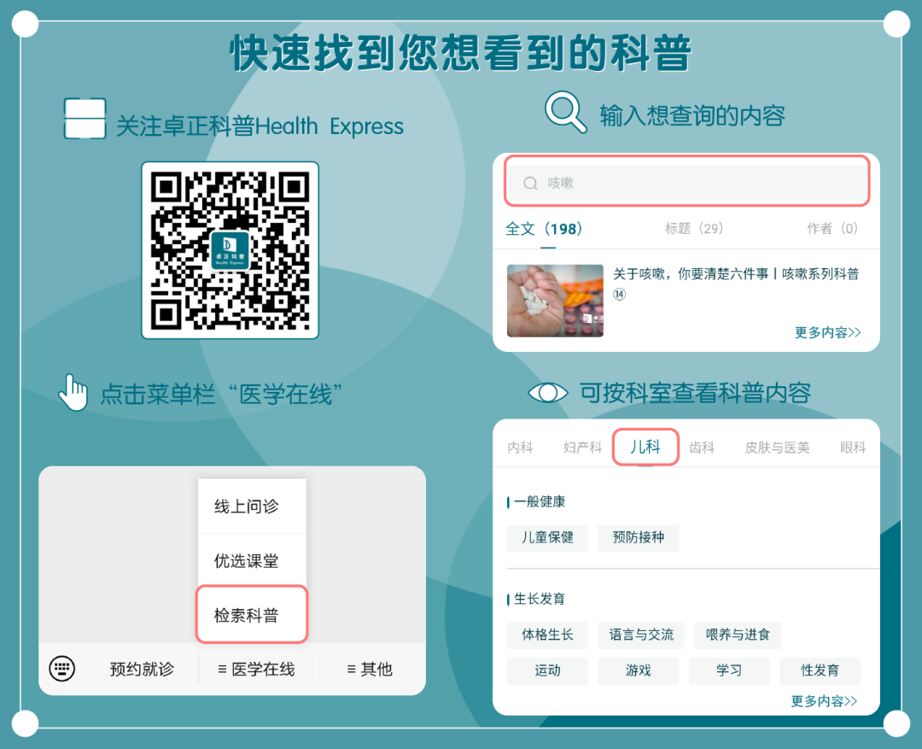The height and width of the screenshot is (749, 922).
Task: Click the text 输入想查询的内容
Action: (x=692, y=115)
